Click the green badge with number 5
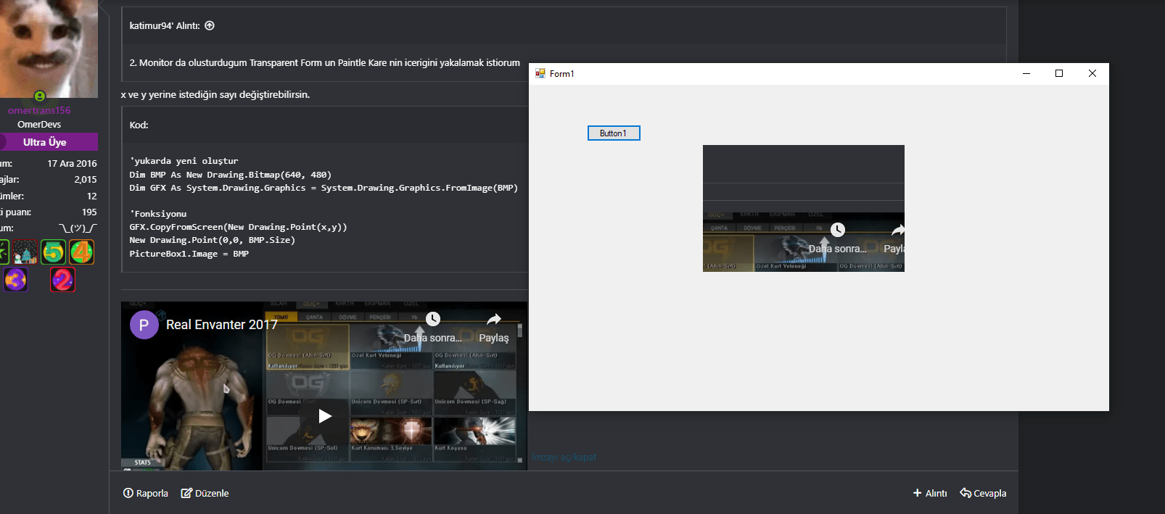This screenshot has width=1165, height=514. [x=53, y=252]
